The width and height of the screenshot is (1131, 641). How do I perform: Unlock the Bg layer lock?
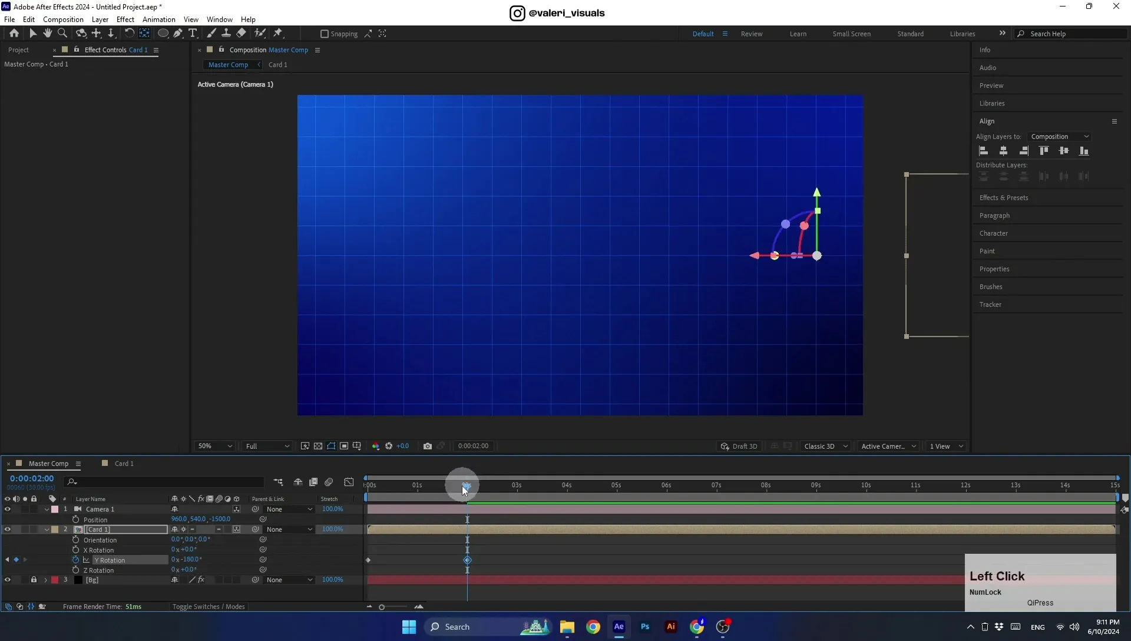[34, 580]
